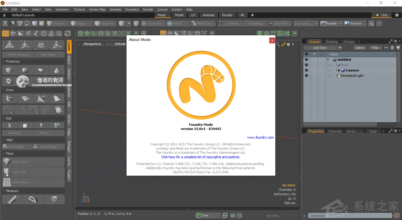402x220 pixels.
Task: Select the Sphere primitive tool
Action: point(25,70)
